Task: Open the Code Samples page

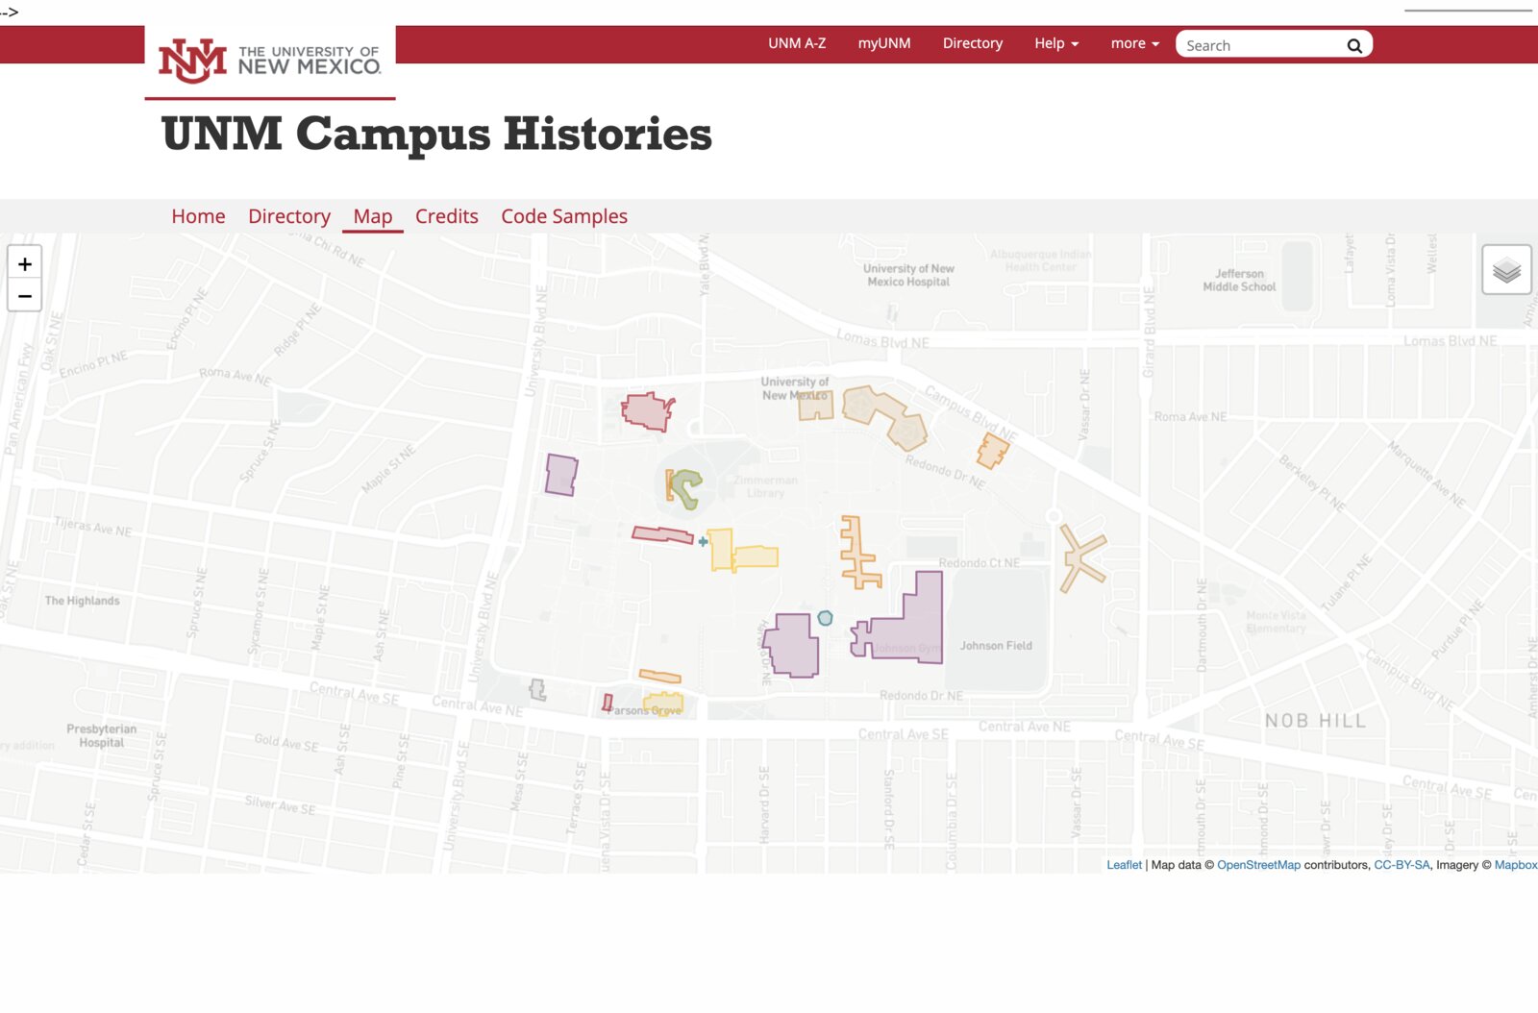Action: coord(563,215)
